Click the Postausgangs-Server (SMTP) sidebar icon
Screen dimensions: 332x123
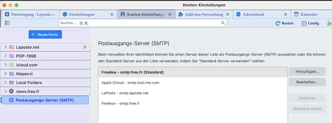click(11, 100)
